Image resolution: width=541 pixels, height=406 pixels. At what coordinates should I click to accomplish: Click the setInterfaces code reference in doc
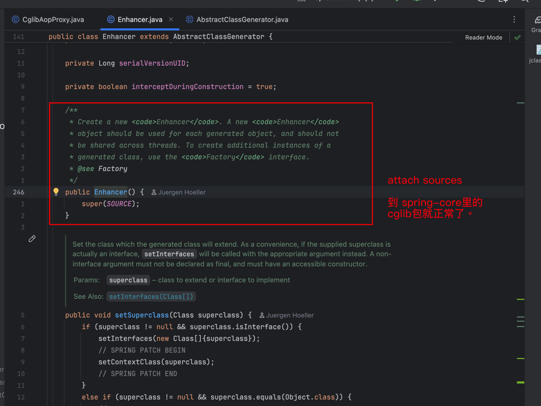tap(169, 254)
